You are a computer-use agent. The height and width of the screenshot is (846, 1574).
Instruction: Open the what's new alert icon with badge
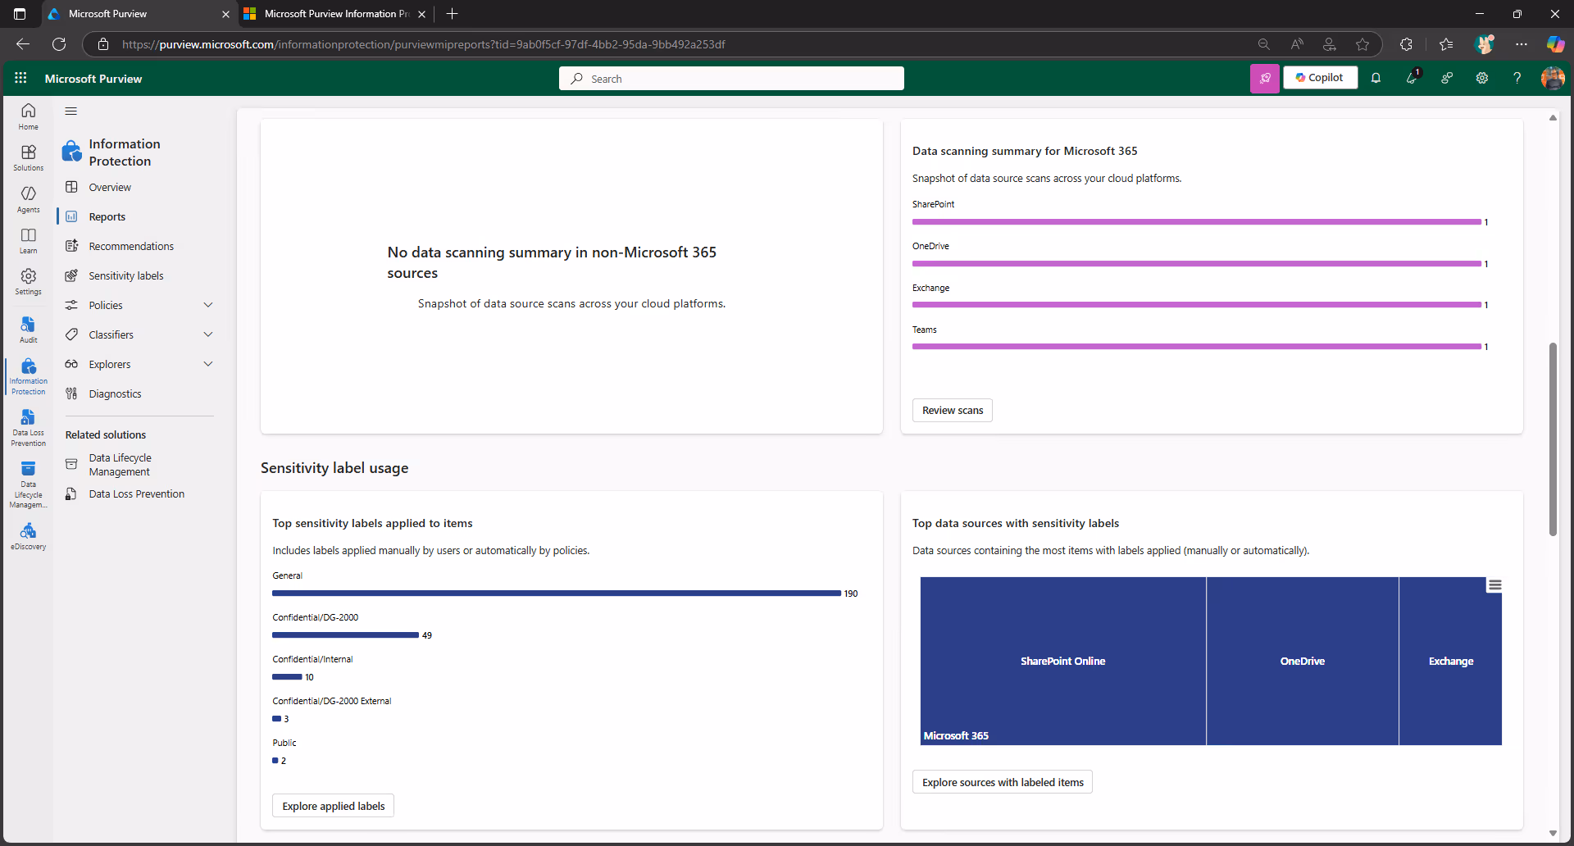(x=1412, y=78)
